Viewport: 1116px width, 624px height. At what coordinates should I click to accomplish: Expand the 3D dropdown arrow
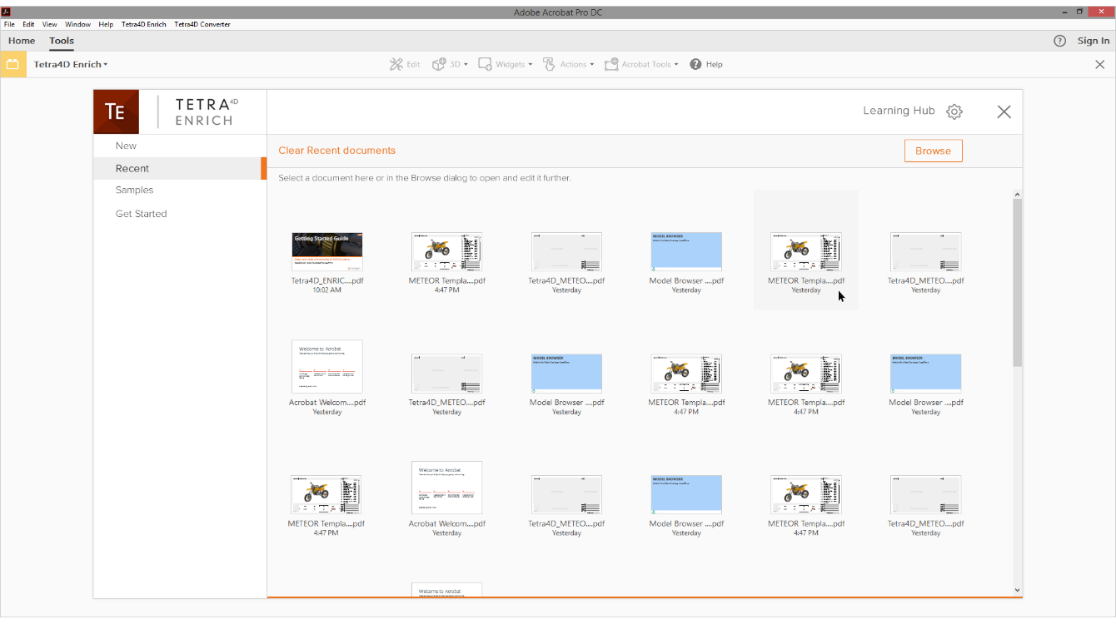(x=466, y=65)
